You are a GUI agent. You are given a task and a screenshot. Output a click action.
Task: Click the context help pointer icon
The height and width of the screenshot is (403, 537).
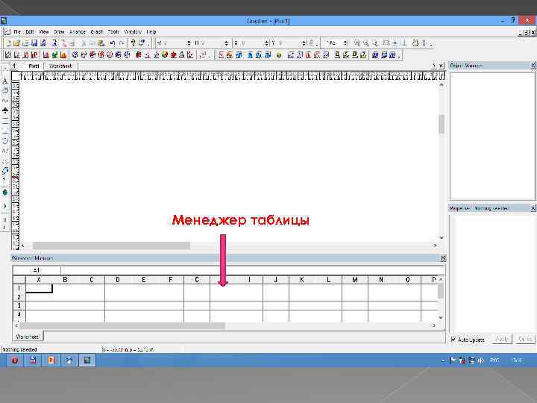click(x=142, y=43)
